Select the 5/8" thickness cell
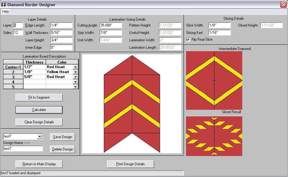This screenshot has width=288, height=177. tap(35, 77)
